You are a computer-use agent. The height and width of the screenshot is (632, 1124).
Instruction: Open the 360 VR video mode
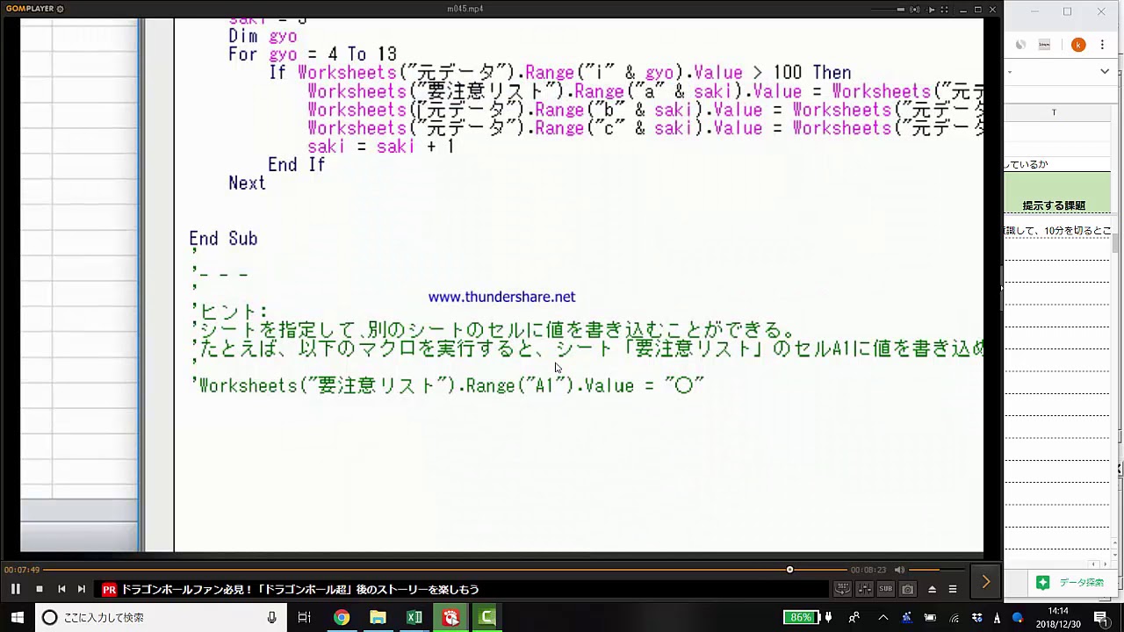[842, 589]
